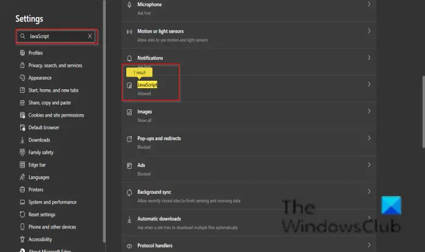The height and width of the screenshot is (252, 425).
Task: Click the Pop-ups and redirects icon
Action: coord(129,139)
